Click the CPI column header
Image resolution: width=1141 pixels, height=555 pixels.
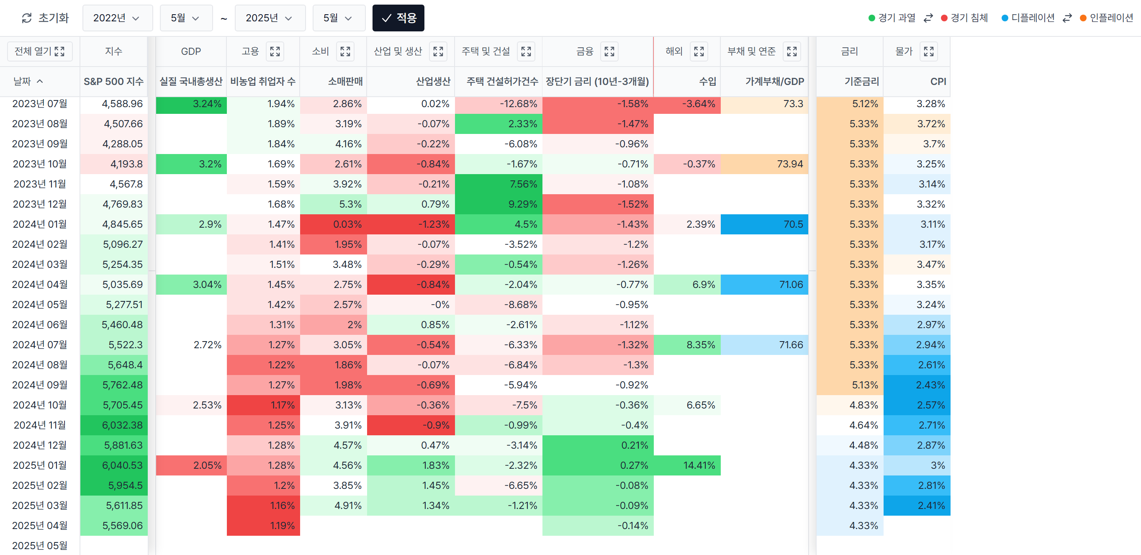point(938,81)
